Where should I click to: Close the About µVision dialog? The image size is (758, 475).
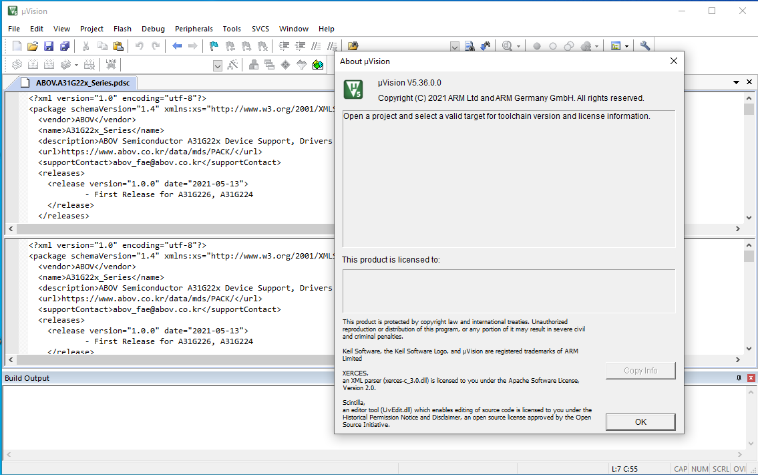click(674, 61)
